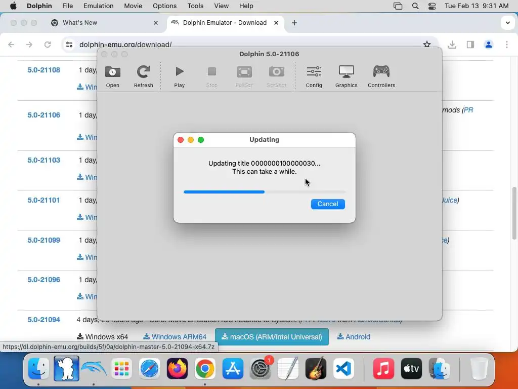Image resolution: width=518 pixels, height=389 pixels.
Task: Open version 5.0-21099 link
Action: tap(44, 240)
